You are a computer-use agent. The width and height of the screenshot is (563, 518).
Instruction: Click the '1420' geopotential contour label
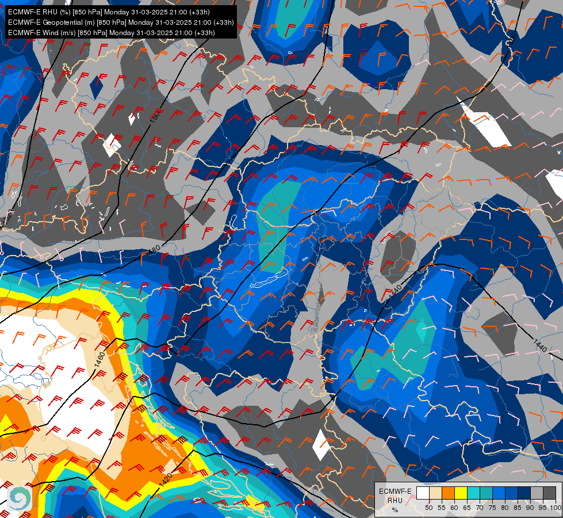tap(166, 480)
